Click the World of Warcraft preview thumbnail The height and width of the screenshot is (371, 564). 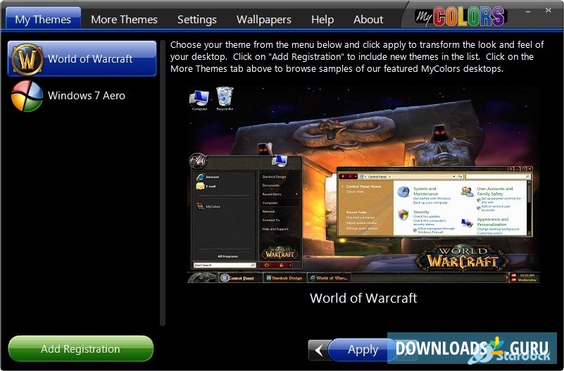363,184
